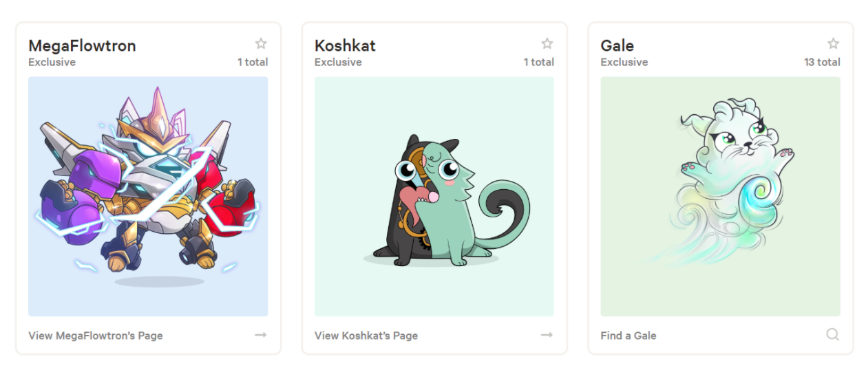The width and height of the screenshot is (866, 370).
Task: Open View Koshkat's Page link
Action: click(x=366, y=336)
